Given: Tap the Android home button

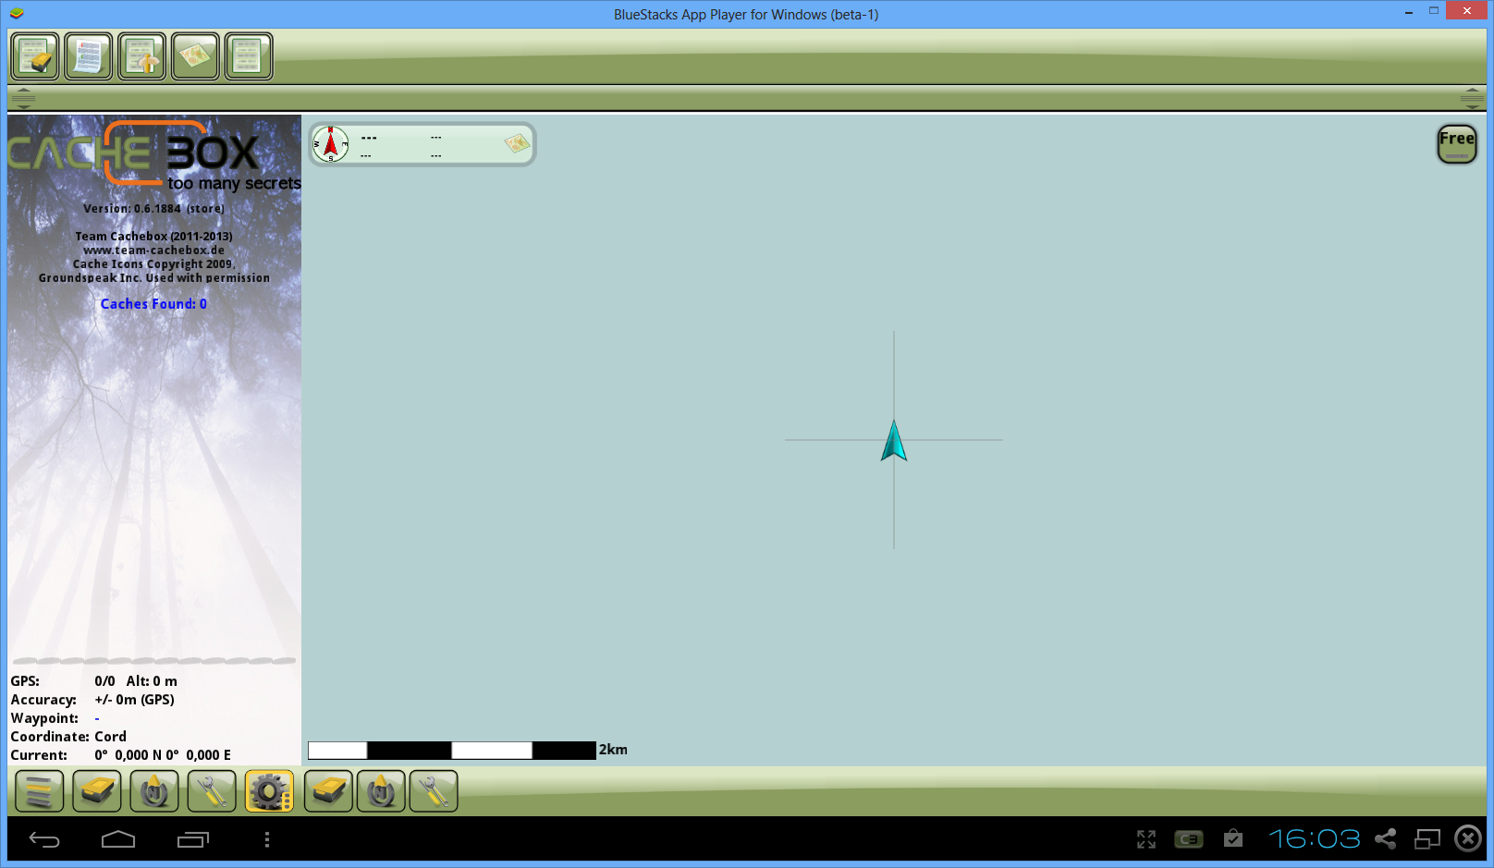Looking at the screenshot, I should click(x=118, y=839).
